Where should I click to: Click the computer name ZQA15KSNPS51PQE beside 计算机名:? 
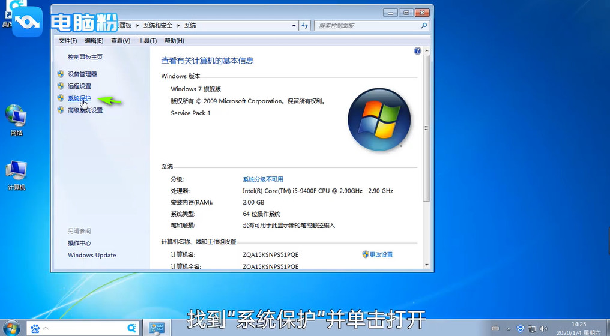point(270,255)
